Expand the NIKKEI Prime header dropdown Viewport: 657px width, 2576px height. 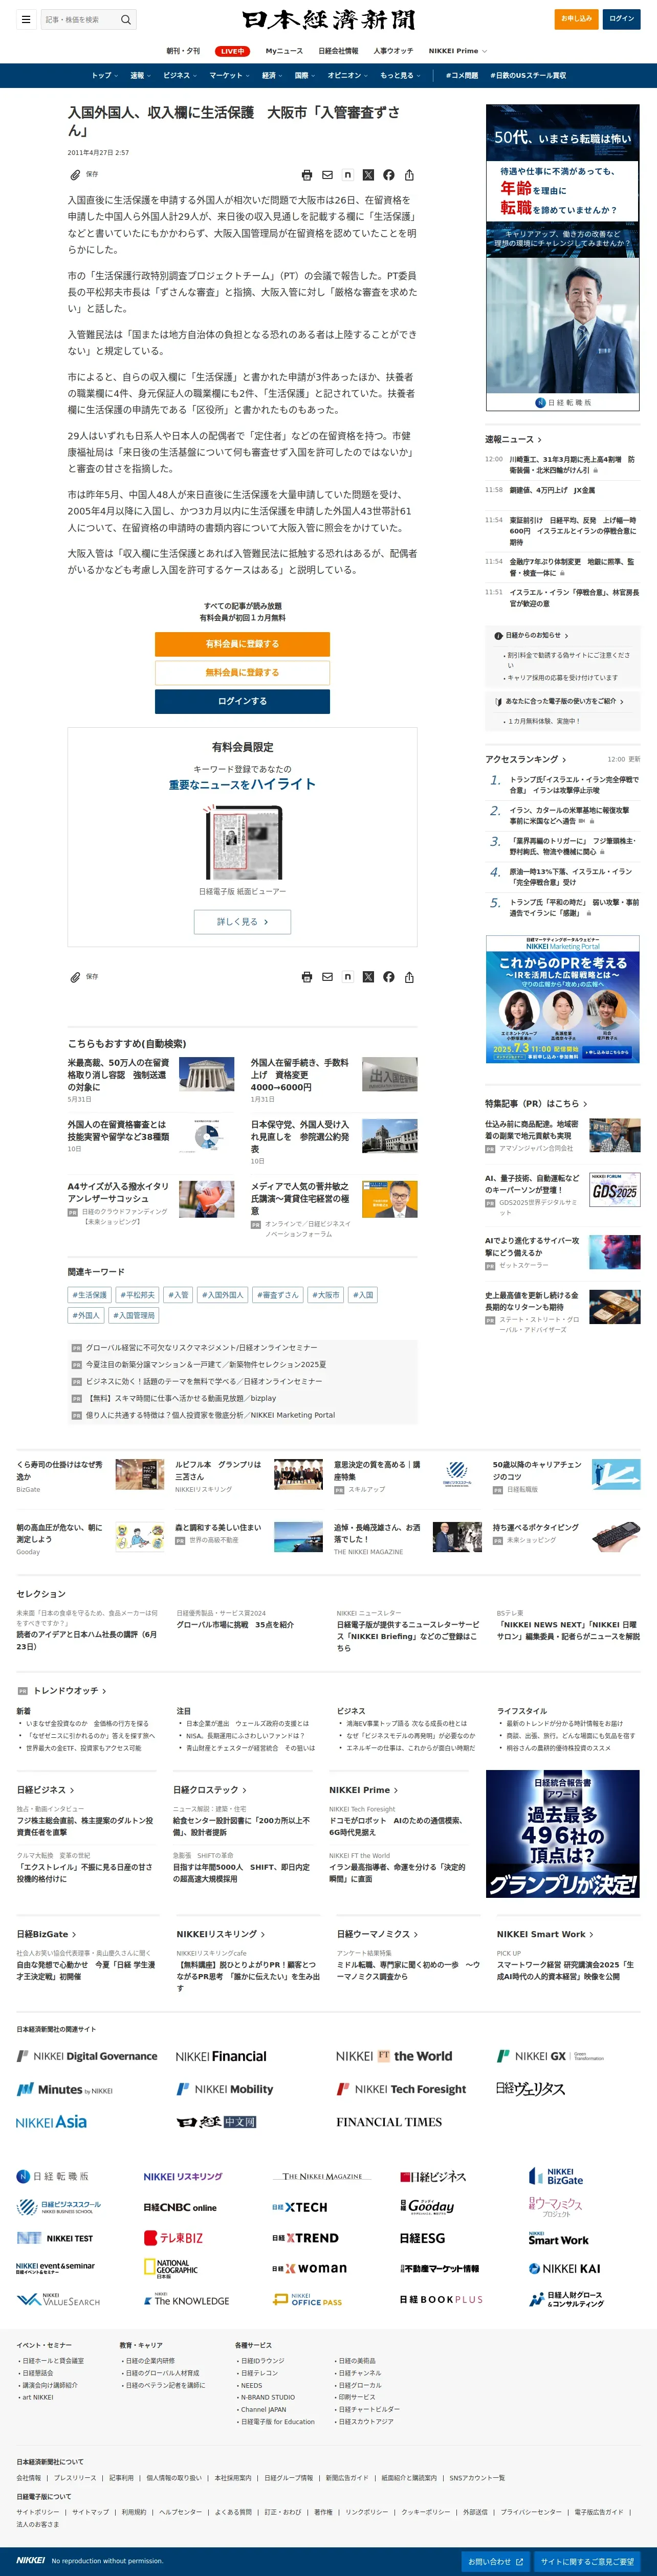pos(458,51)
